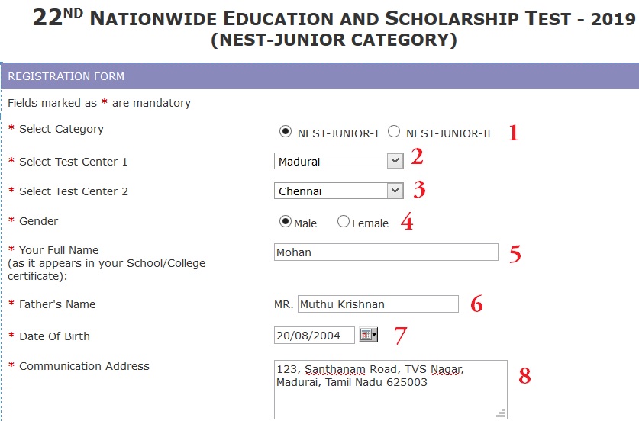Click the "MR." prefix before Father's Name
Image resolution: width=639 pixels, height=421 pixels.
tap(283, 304)
